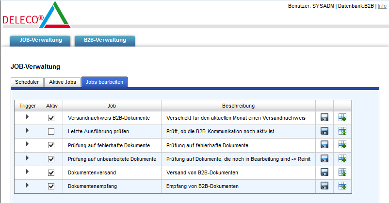Select the JOB-Verwaltung main tab
This screenshot has height=203, width=389.
click(40, 40)
